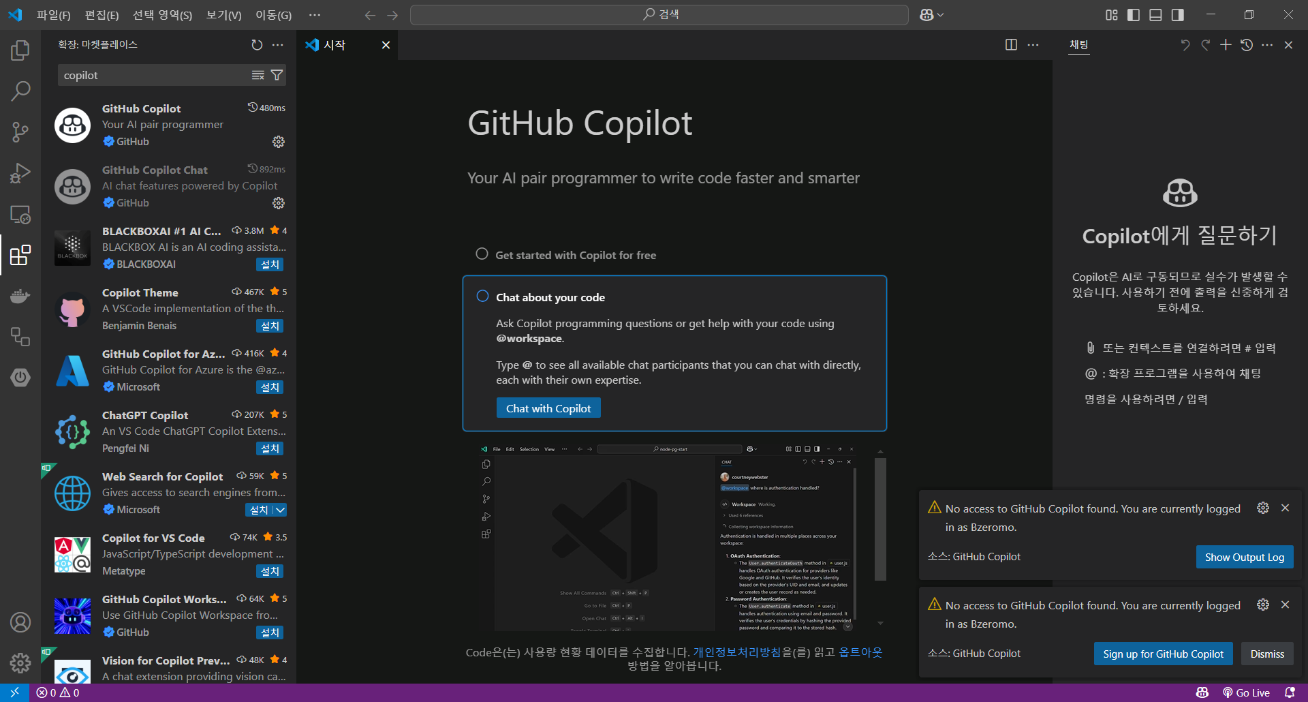Open Run and Debug view
This screenshot has height=702, width=1308.
20,173
